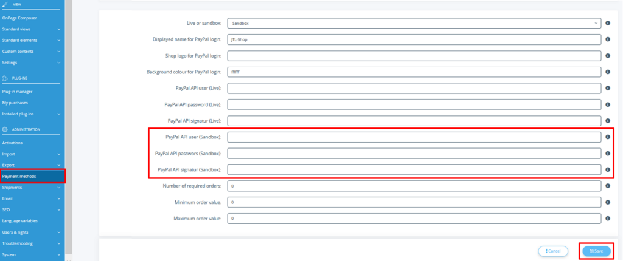Click info icon next to Live or sandbox

point(608,24)
